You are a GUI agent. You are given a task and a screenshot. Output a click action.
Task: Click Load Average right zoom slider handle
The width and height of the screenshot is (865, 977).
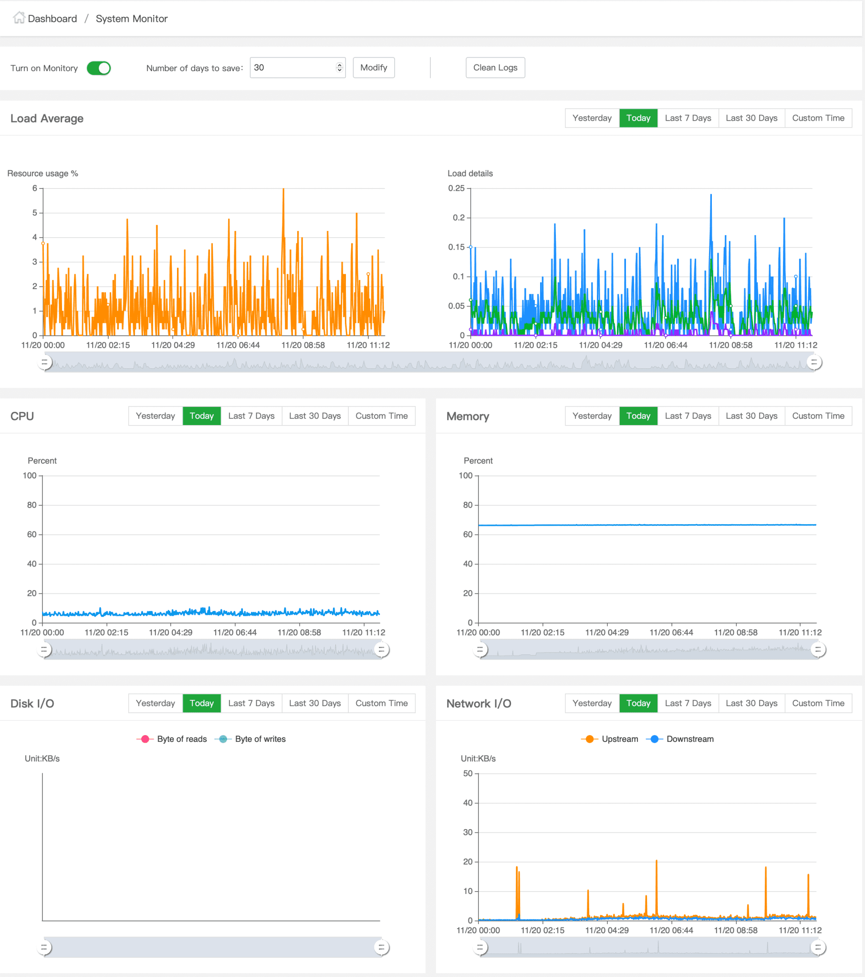[814, 363]
